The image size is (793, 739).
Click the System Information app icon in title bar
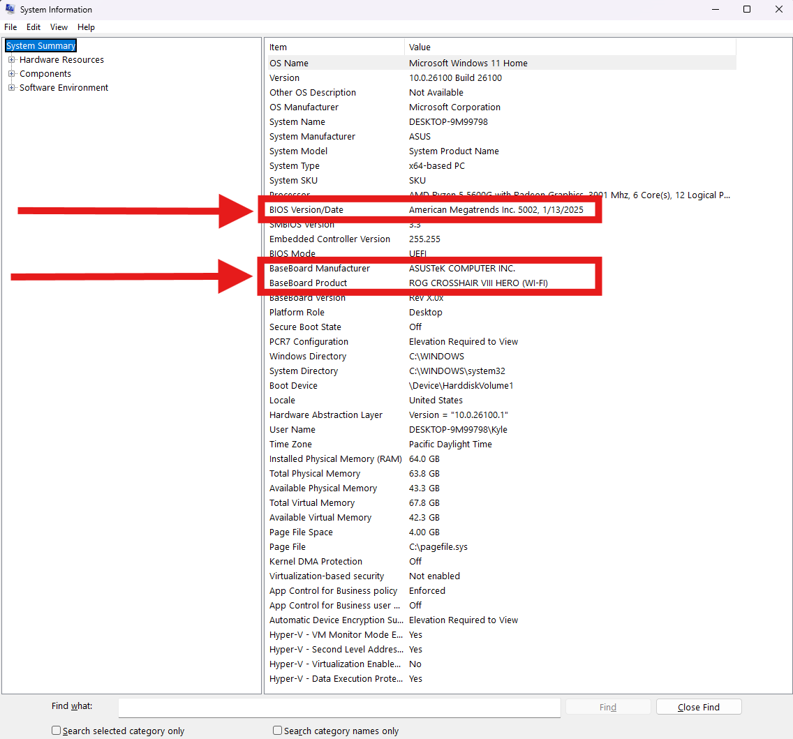(10, 9)
